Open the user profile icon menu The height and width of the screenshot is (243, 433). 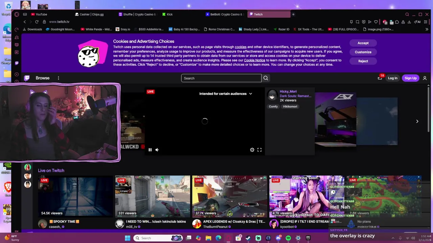425,78
